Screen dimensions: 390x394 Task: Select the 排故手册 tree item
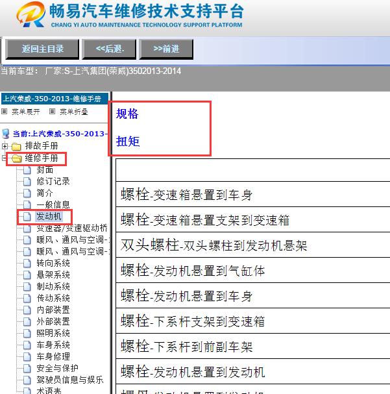point(42,145)
